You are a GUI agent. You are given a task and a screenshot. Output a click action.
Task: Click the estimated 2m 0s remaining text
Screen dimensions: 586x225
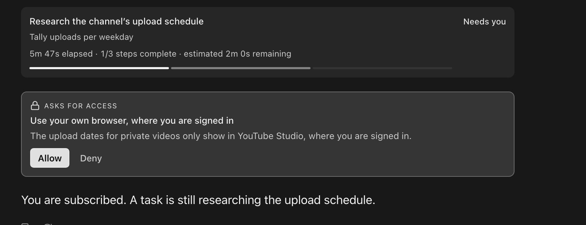tap(237, 54)
